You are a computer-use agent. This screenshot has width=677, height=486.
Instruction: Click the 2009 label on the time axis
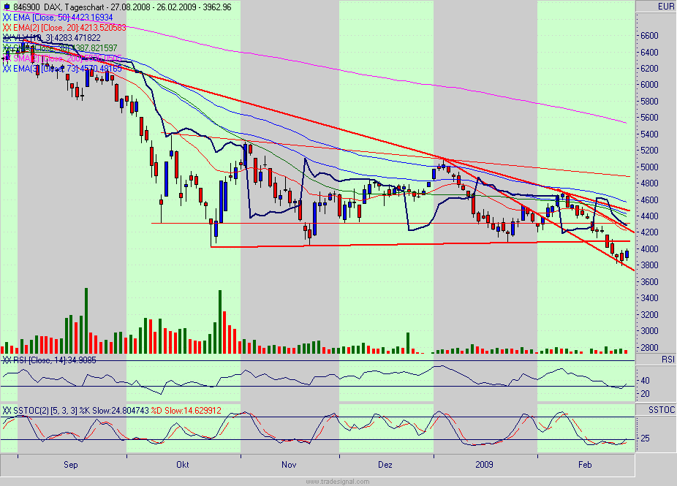(485, 464)
